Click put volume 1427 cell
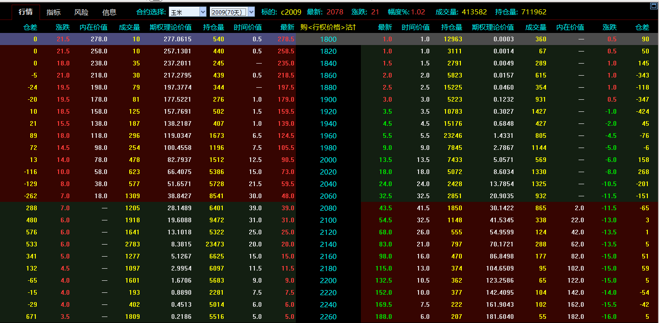Image resolution: width=659 pixels, height=323 pixels. 539,111
